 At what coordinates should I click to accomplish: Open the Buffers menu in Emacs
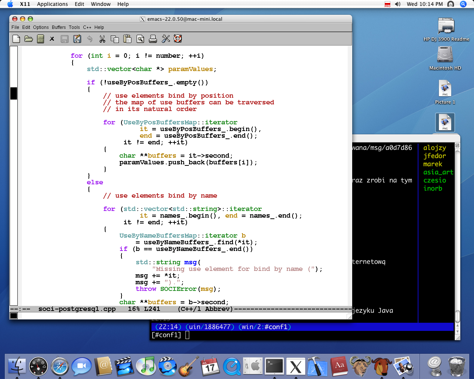[59, 27]
